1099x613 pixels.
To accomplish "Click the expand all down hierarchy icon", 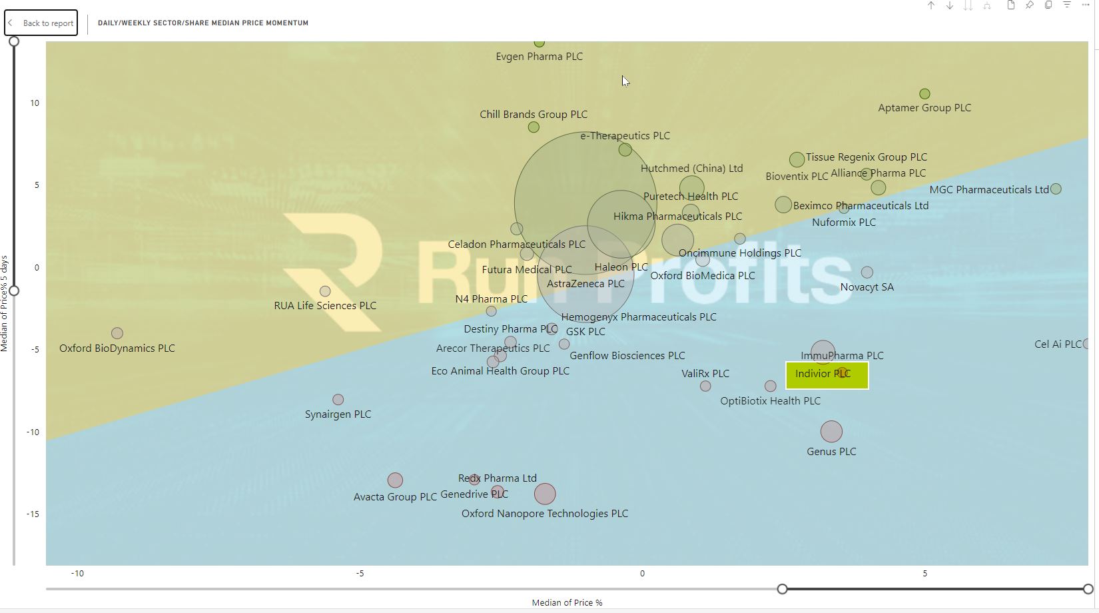I will tap(987, 5).
